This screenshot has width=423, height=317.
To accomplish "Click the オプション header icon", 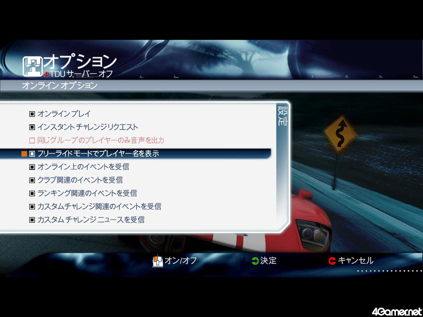I will click(32, 66).
